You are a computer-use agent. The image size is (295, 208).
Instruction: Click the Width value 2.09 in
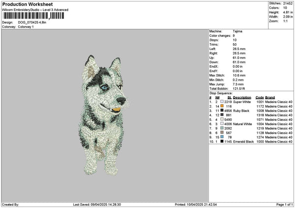click(288, 17)
